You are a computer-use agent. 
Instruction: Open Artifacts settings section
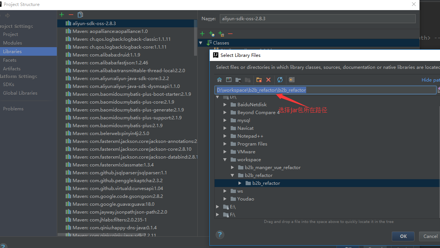click(12, 68)
